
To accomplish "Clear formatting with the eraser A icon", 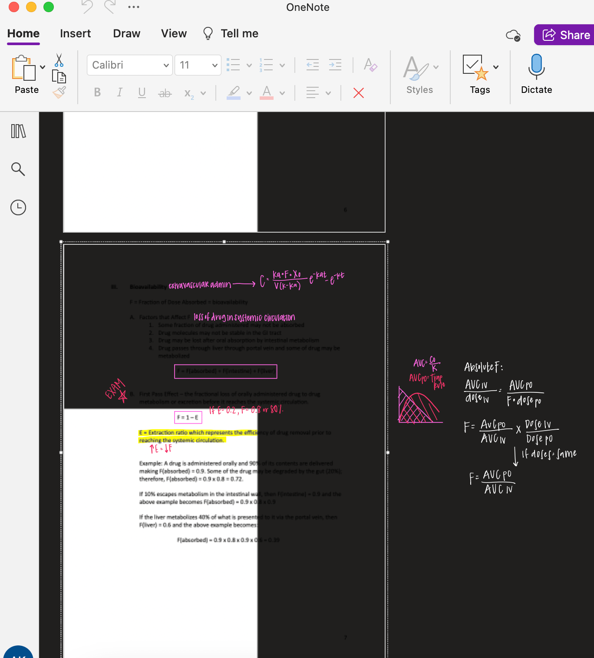I will (x=370, y=65).
